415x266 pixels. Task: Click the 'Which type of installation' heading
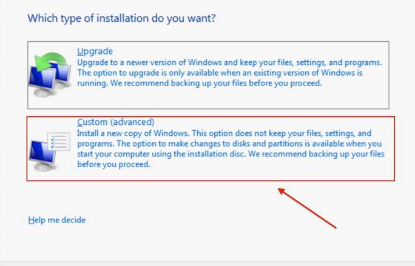pyautogui.click(x=121, y=18)
